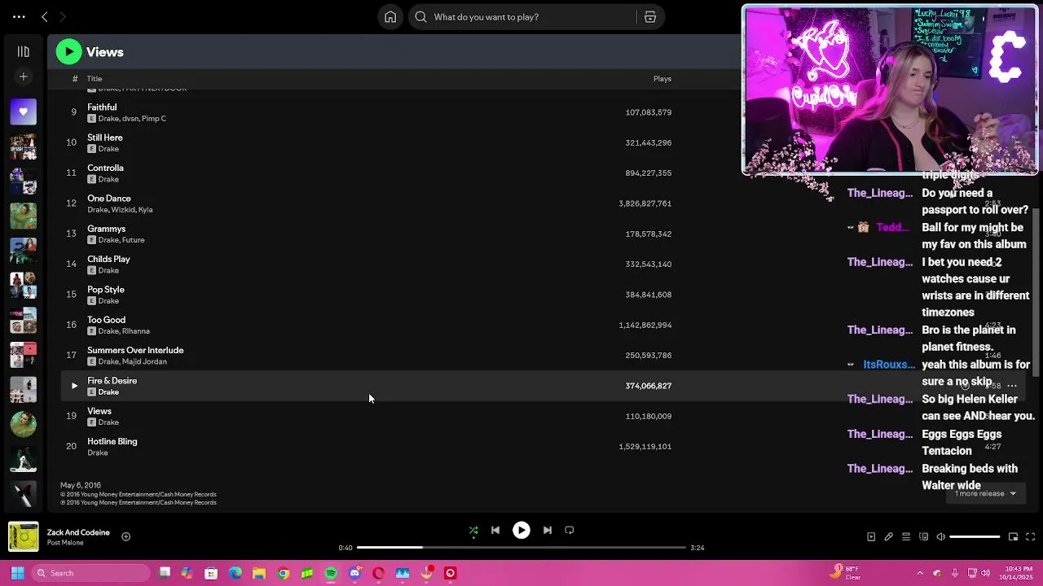The image size is (1043, 586).
Task: Open Discord from the taskbar
Action: tap(354, 573)
